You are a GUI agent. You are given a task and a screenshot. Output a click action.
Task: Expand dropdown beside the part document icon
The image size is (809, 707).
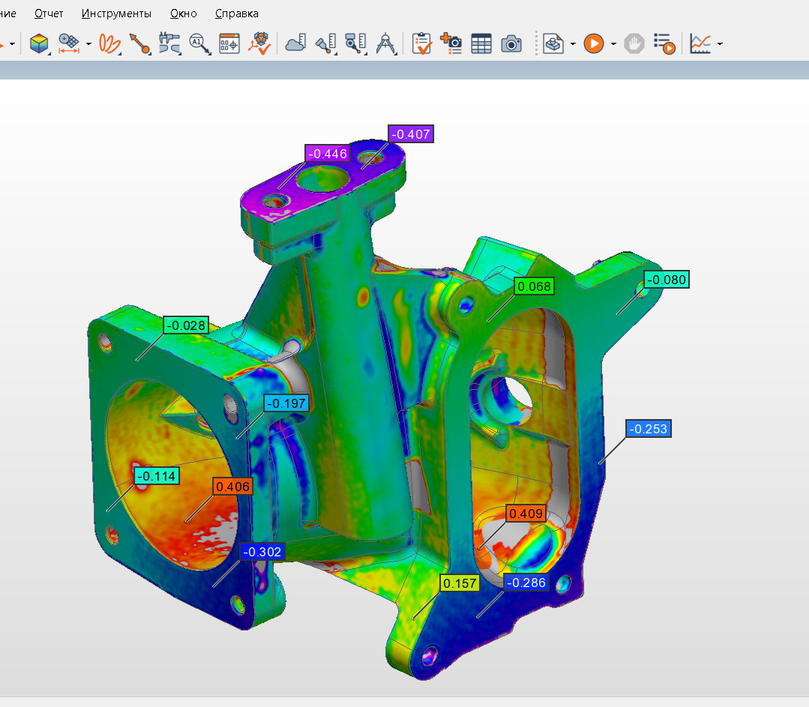pos(574,44)
